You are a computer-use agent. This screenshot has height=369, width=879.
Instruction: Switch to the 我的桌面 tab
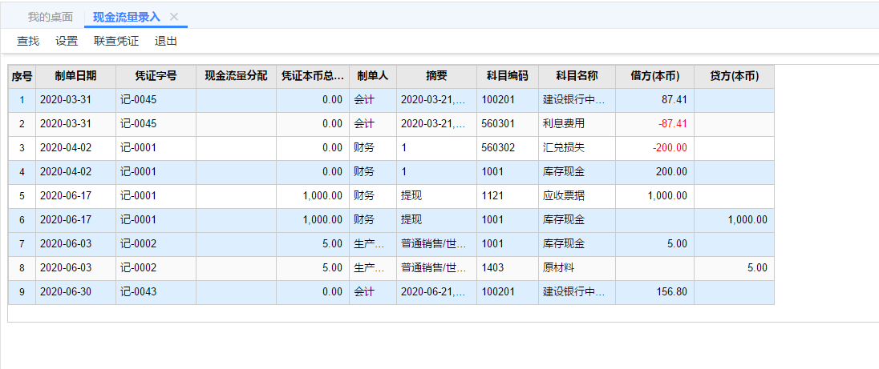pyautogui.click(x=50, y=17)
